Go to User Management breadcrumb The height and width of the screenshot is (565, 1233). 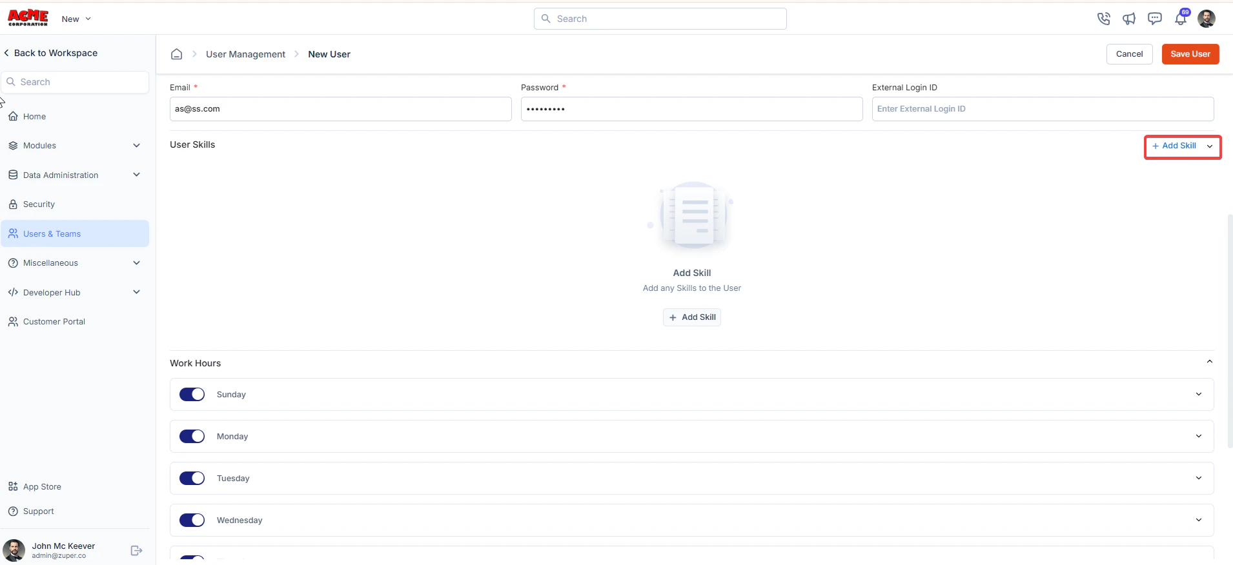coord(245,54)
